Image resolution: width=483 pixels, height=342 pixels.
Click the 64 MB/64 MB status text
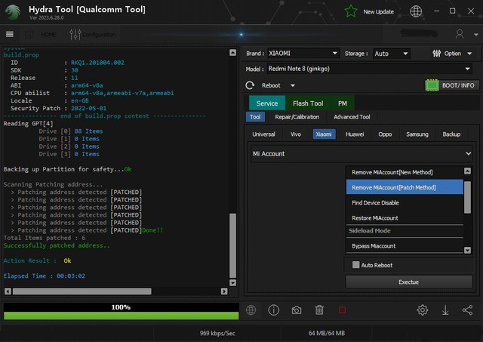coord(327,333)
